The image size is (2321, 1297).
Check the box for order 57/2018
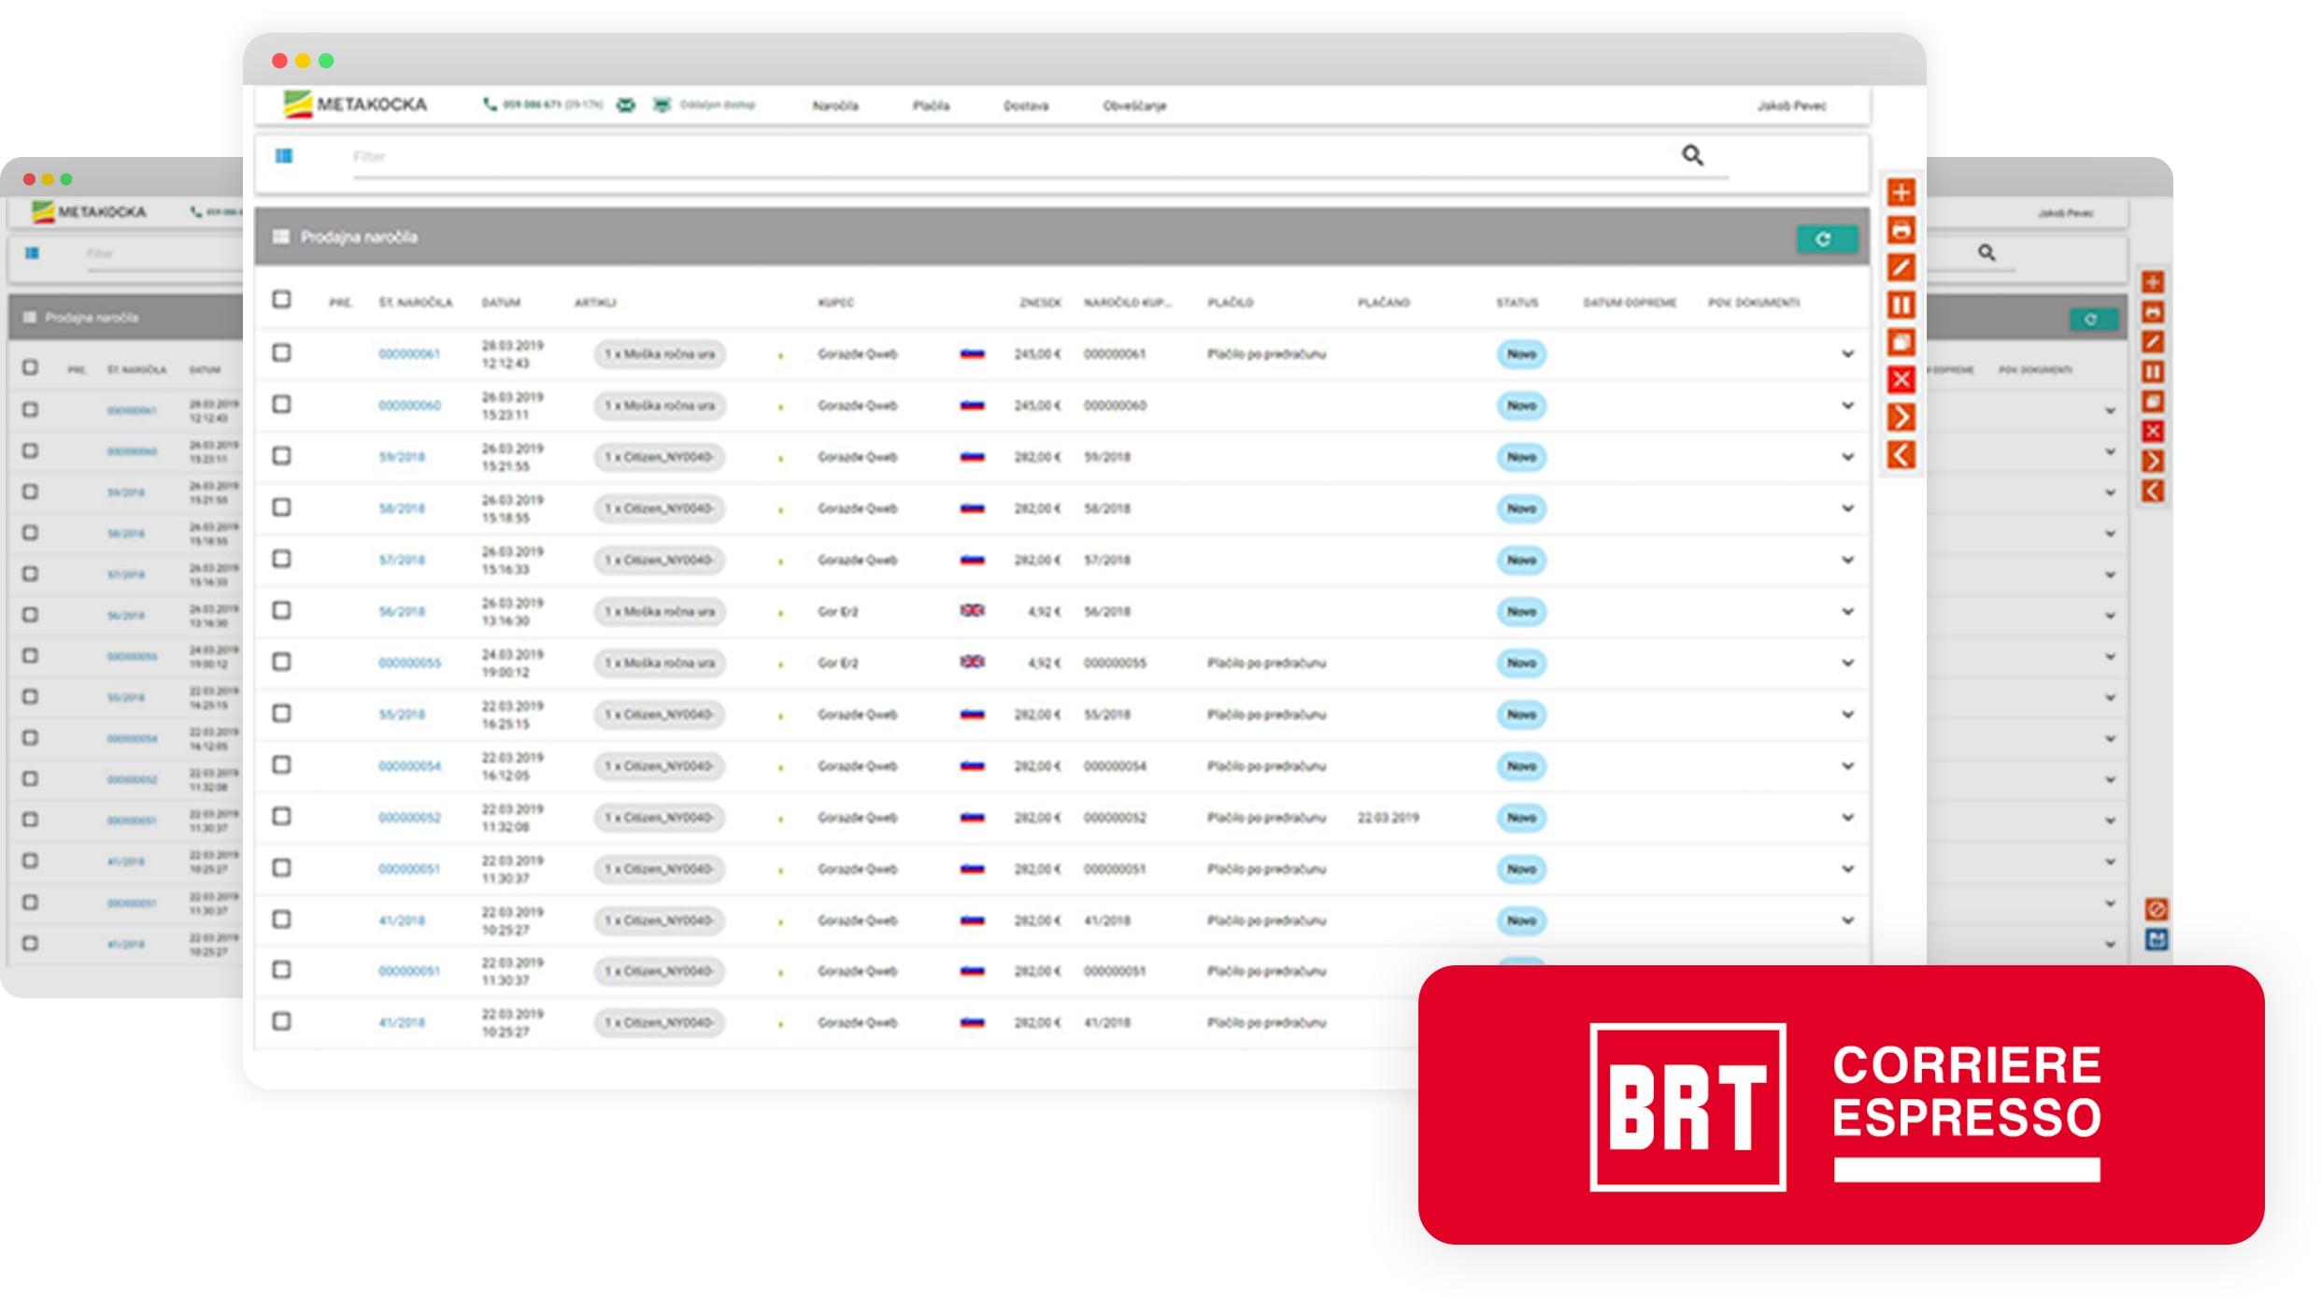pos(281,558)
